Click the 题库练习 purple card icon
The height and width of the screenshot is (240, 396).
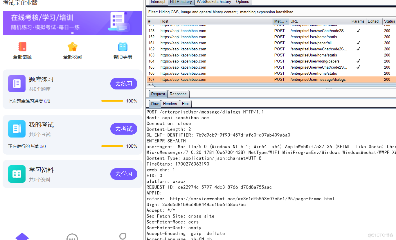click(x=17, y=84)
